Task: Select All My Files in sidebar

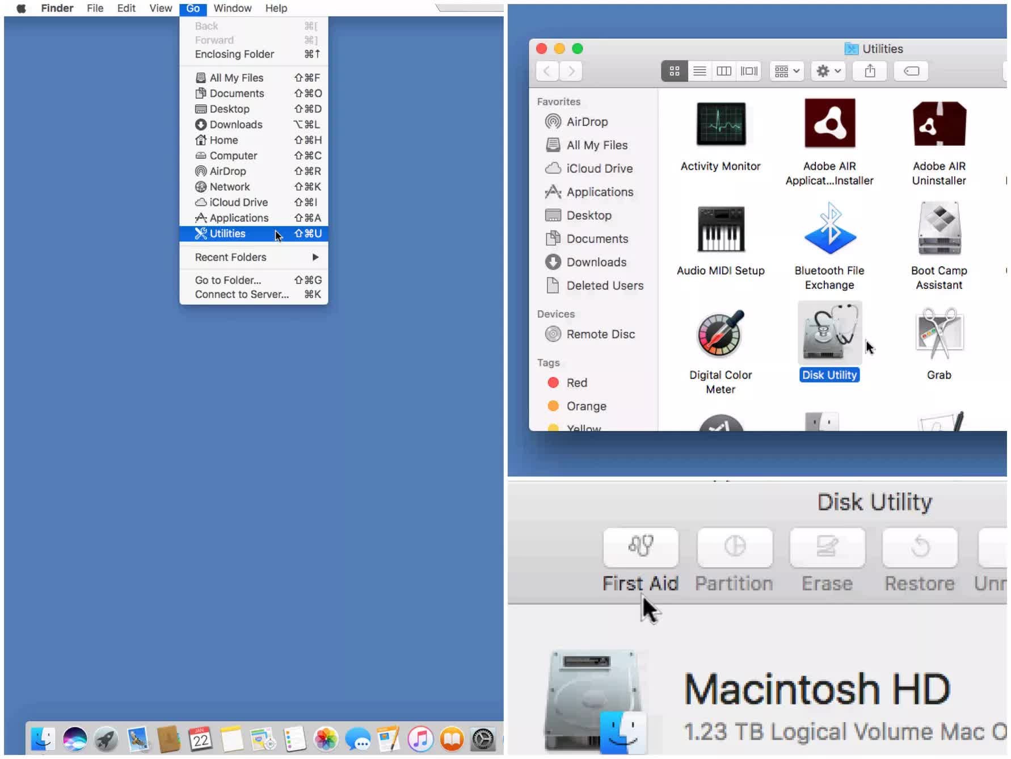Action: 593,145
